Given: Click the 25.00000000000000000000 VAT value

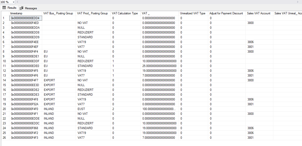Looking at the screenshot, I should click(160, 66).
